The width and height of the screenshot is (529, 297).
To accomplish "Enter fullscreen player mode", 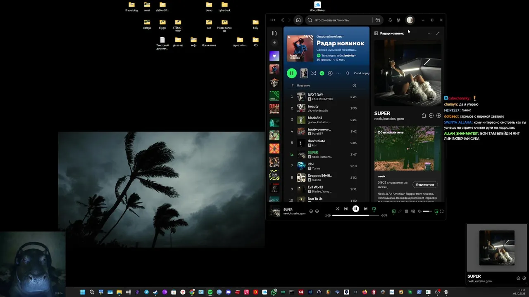I will pos(442,211).
